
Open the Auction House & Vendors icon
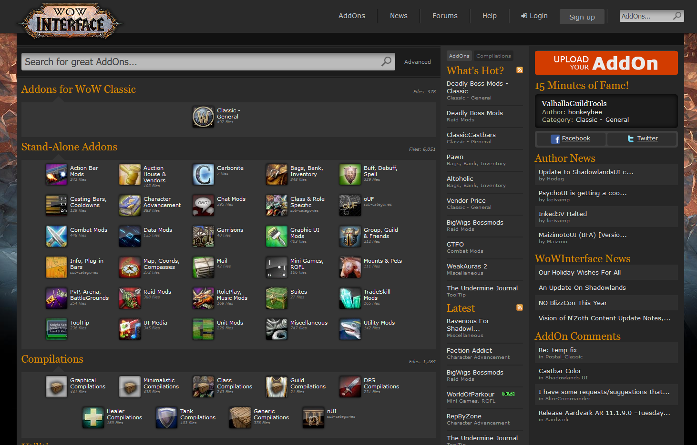click(x=130, y=174)
